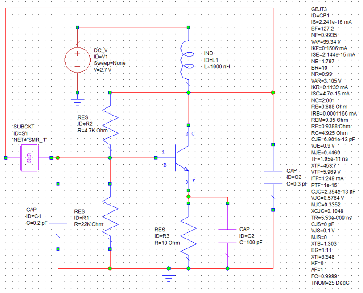Click the SMR subcircuit block
This screenshot has height=293, width=363.
pos(29,158)
